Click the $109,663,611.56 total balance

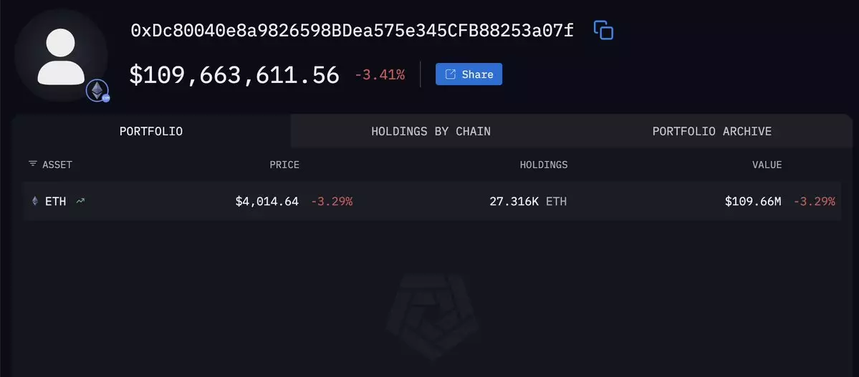click(234, 75)
